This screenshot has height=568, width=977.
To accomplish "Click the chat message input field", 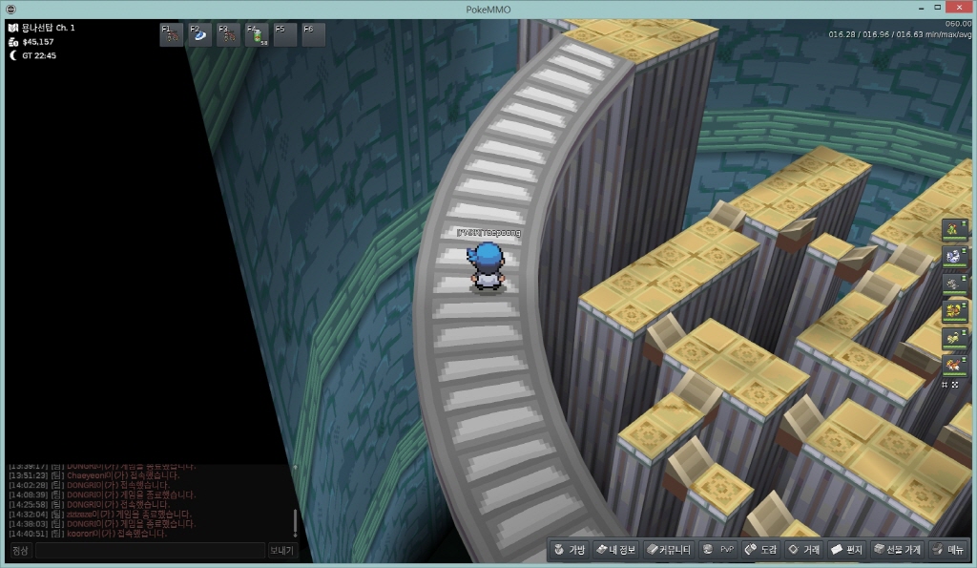I will click(150, 551).
